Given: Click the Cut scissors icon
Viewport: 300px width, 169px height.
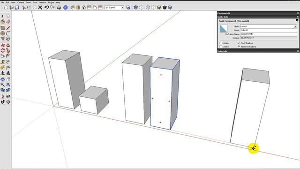Looking at the screenshot, I should pyautogui.click(x=23, y=8).
